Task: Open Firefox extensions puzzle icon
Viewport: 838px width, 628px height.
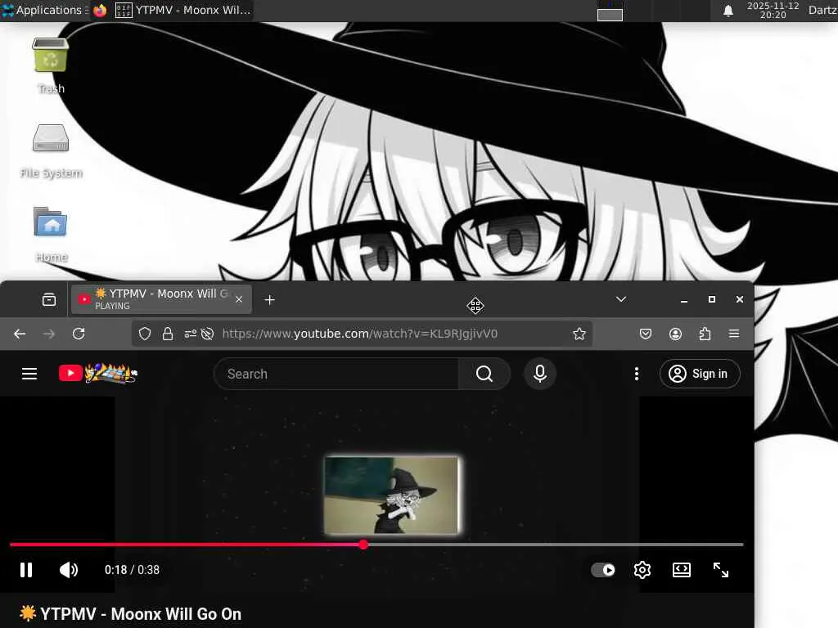Action: [x=705, y=334]
